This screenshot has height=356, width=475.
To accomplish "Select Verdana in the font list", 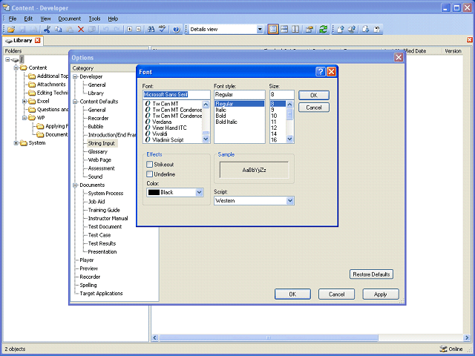I will (x=162, y=122).
